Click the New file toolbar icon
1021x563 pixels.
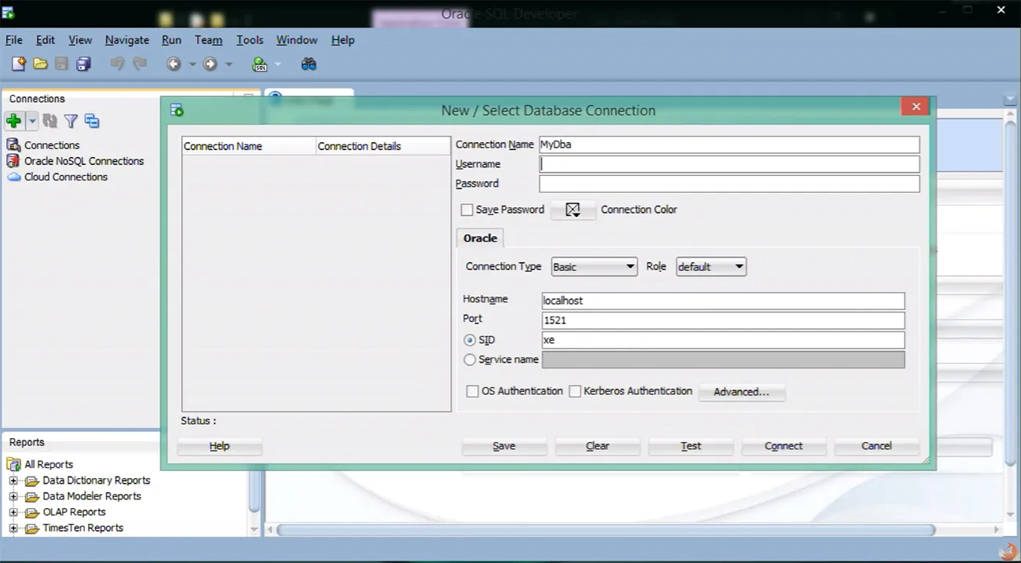19,64
